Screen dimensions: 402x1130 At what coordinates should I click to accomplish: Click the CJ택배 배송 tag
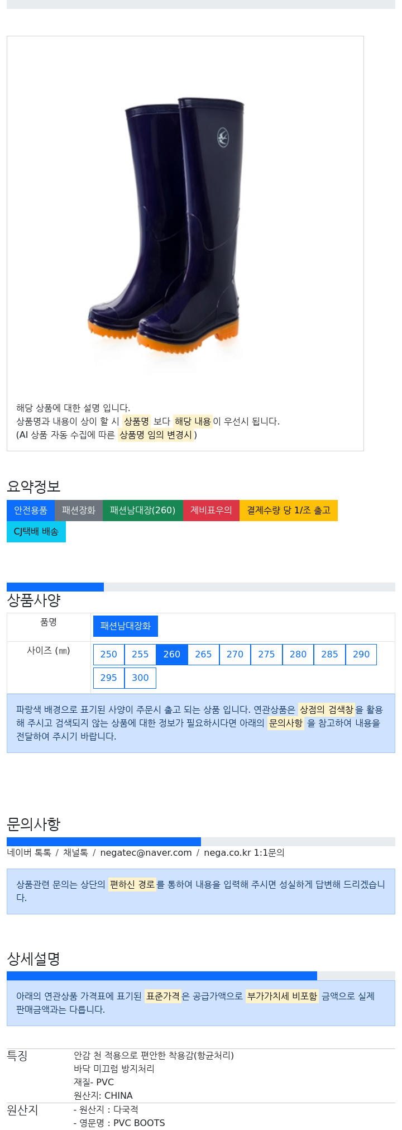[x=36, y=531]
